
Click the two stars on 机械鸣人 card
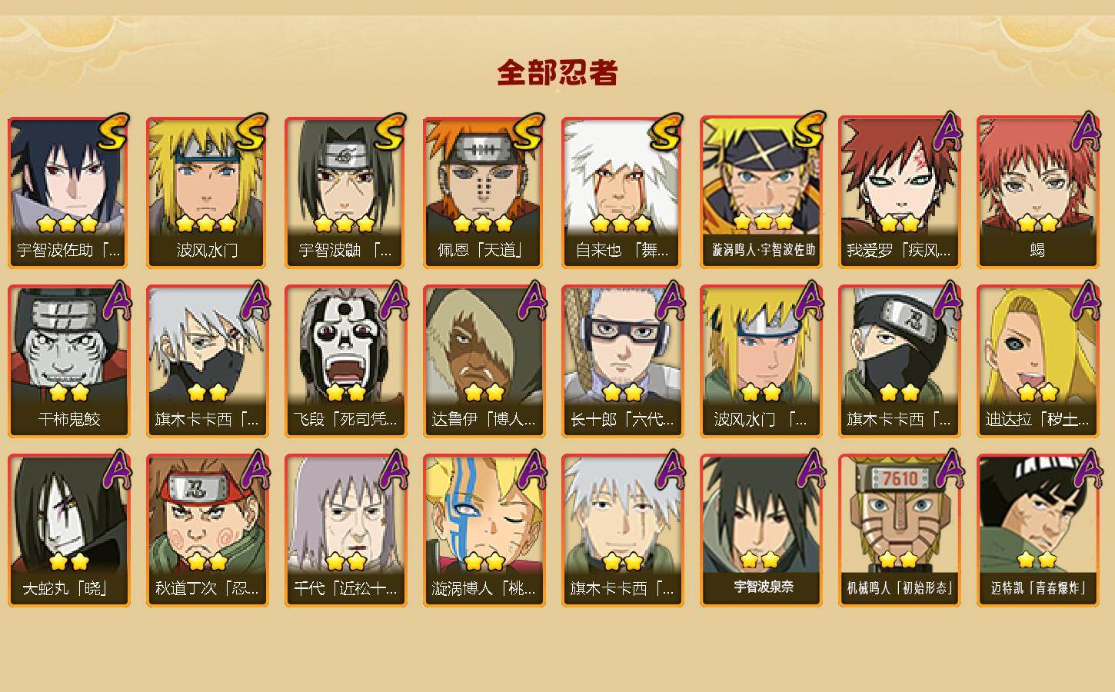coord(898,559)
